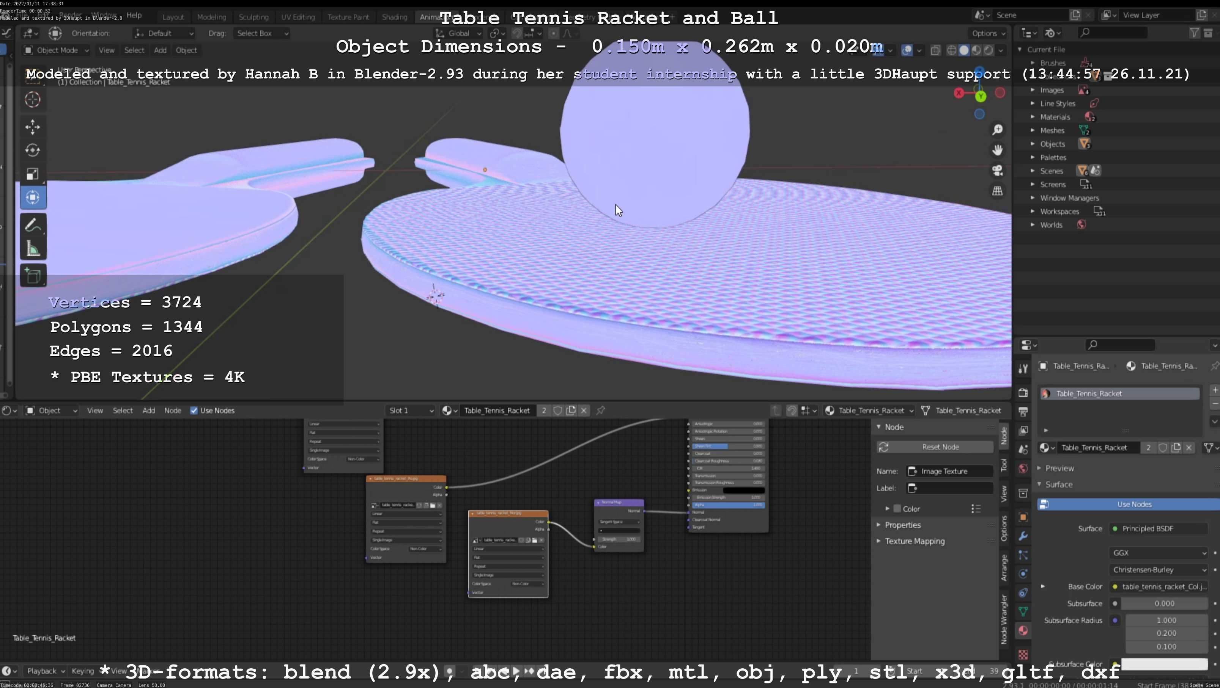Open the Help menu

(134, 15)
